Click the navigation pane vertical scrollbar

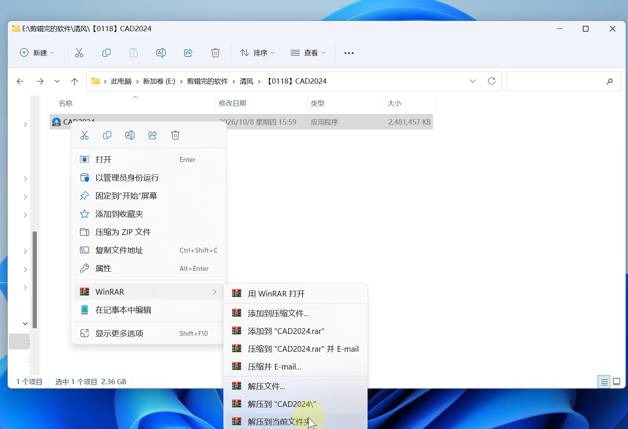(35, 280)
